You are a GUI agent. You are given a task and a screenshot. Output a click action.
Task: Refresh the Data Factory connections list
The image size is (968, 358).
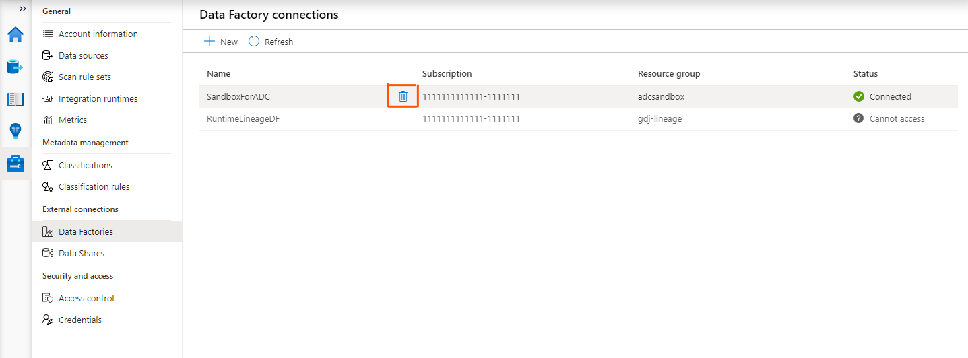(271, 42)
